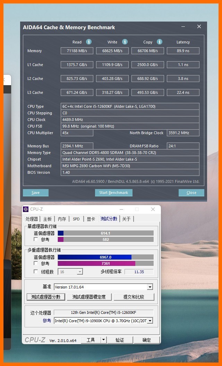The width and height of the screenshot is (222, 366).
Task: Switch to the SPD tab
Action: pos(76,219)
